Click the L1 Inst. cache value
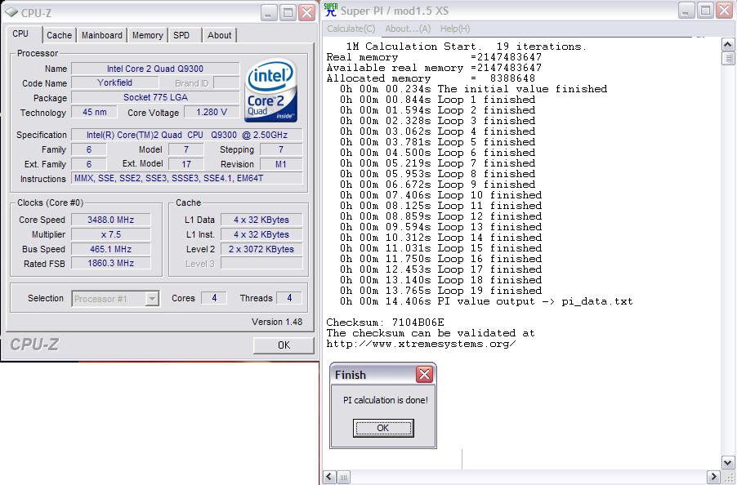The image size is (737, 485). tap(261, 234)
